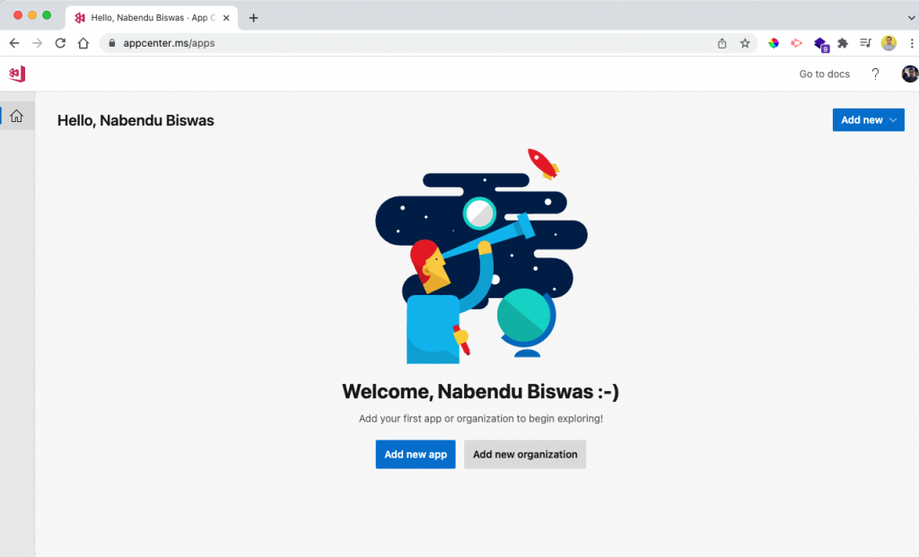Select the Home icon in sidebar
This screenshot has width=919, height=557.
[16, 116]
